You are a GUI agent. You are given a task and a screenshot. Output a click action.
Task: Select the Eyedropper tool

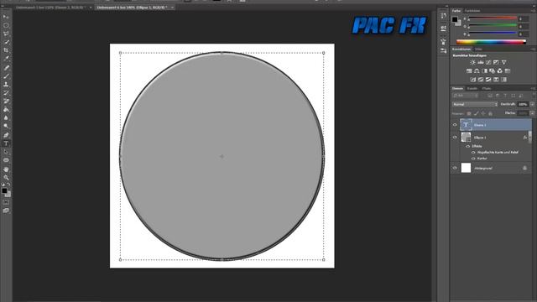[x=6, y=59]
